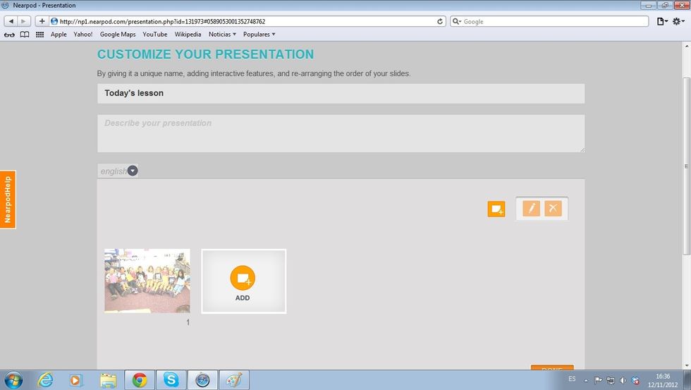The width and height of the screenshot is (691, 390).
Task: Click the page vertical scrollbar thumb
Action: [x=687, y=166]
